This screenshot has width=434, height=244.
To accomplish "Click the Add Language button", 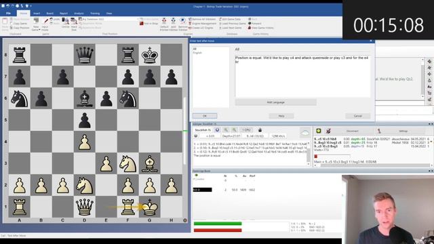I will [x=276, y=102].
